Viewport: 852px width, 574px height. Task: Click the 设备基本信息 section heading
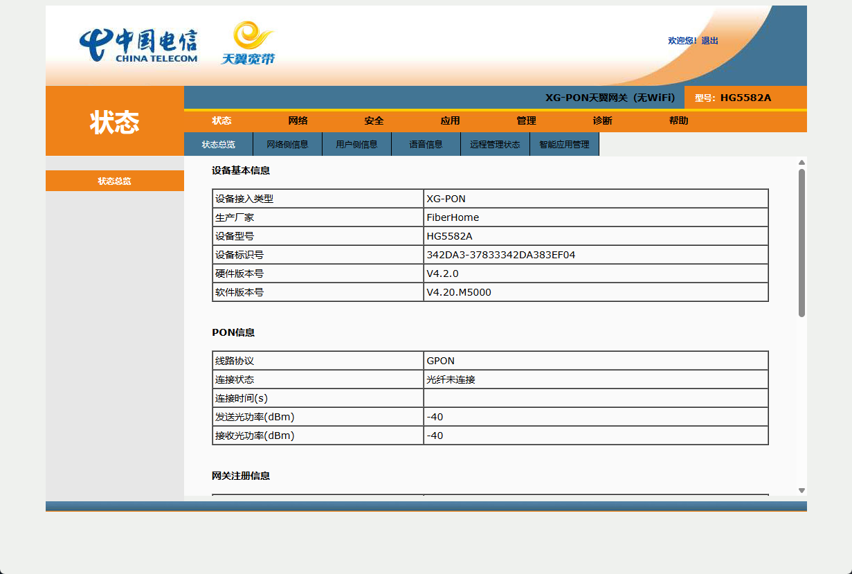click(241, 170)
